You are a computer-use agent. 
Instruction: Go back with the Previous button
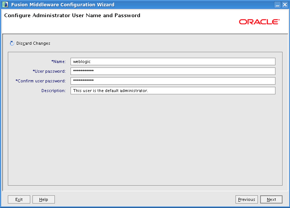click(246, 199)
